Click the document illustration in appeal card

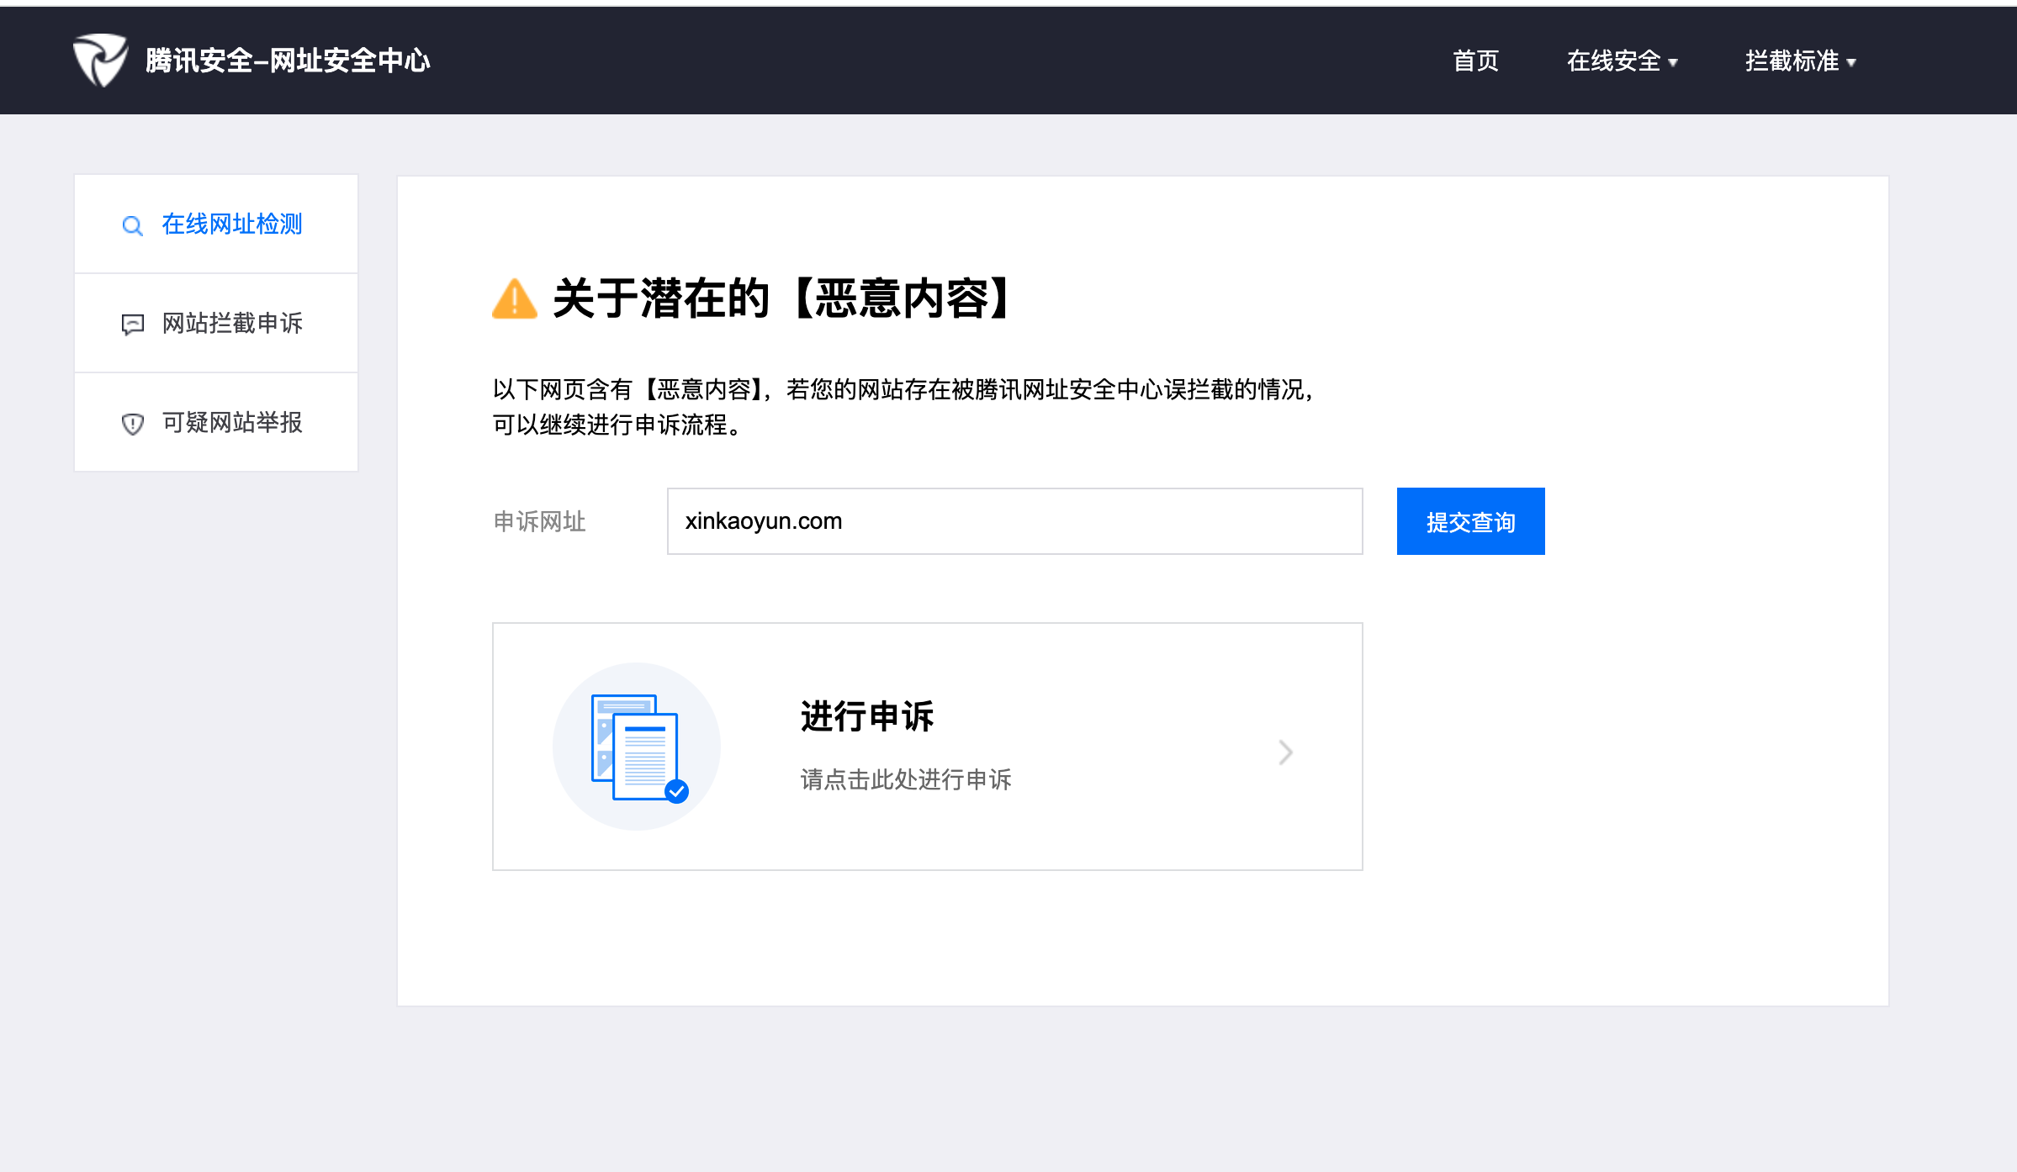pos(636,747)
